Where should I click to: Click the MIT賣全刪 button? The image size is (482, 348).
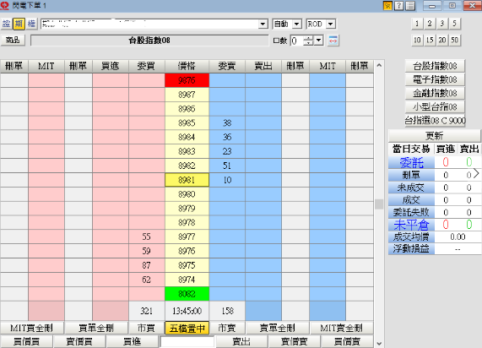tap(342, 329)
